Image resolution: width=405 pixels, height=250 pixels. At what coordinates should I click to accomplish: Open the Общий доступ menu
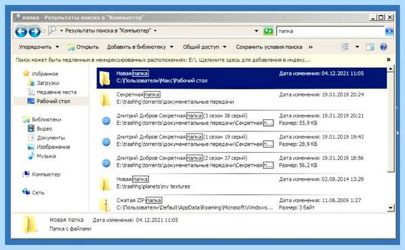(x=205, y=47)
